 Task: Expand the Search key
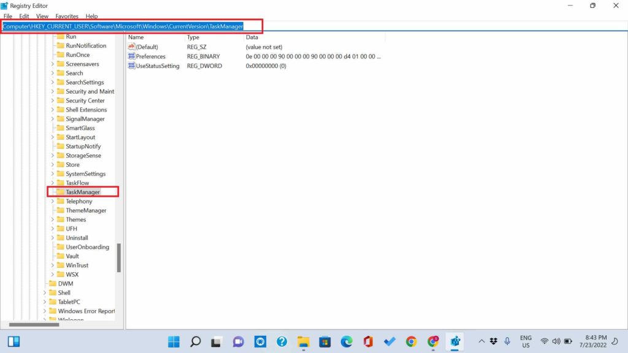(x=53, y=74)
